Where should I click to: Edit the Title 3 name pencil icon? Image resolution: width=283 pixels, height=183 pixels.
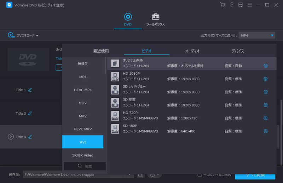click(x=30, y=113)
